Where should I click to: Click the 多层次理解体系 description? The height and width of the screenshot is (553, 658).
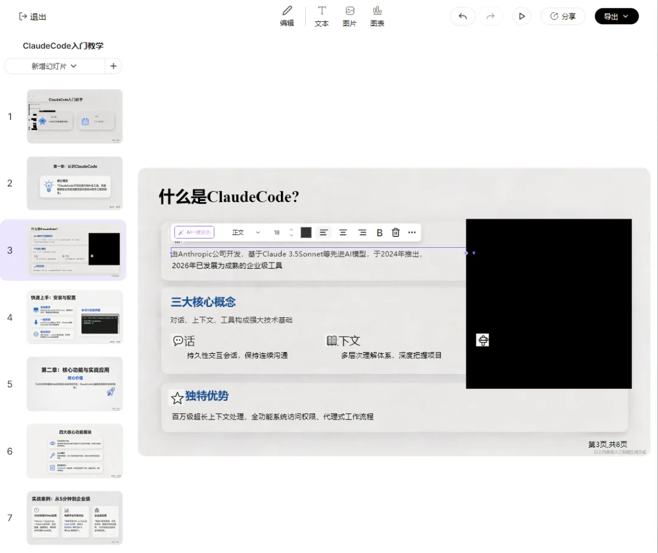click(x=392, y=356)
